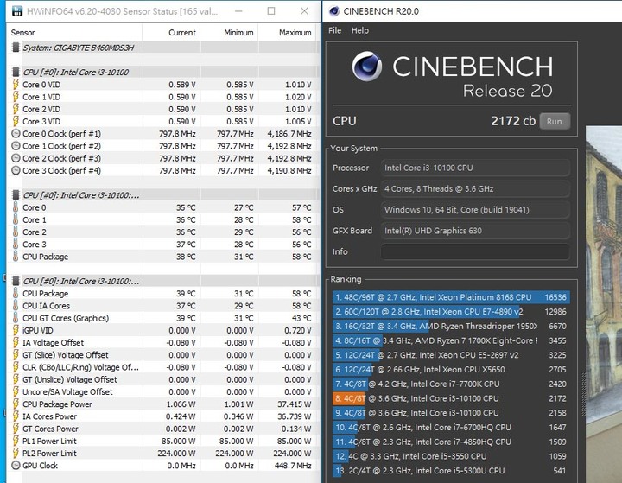The image size is (622, 483).
Task: Click thermometer icon for Core 3 temperature
Action: point(16,245)
